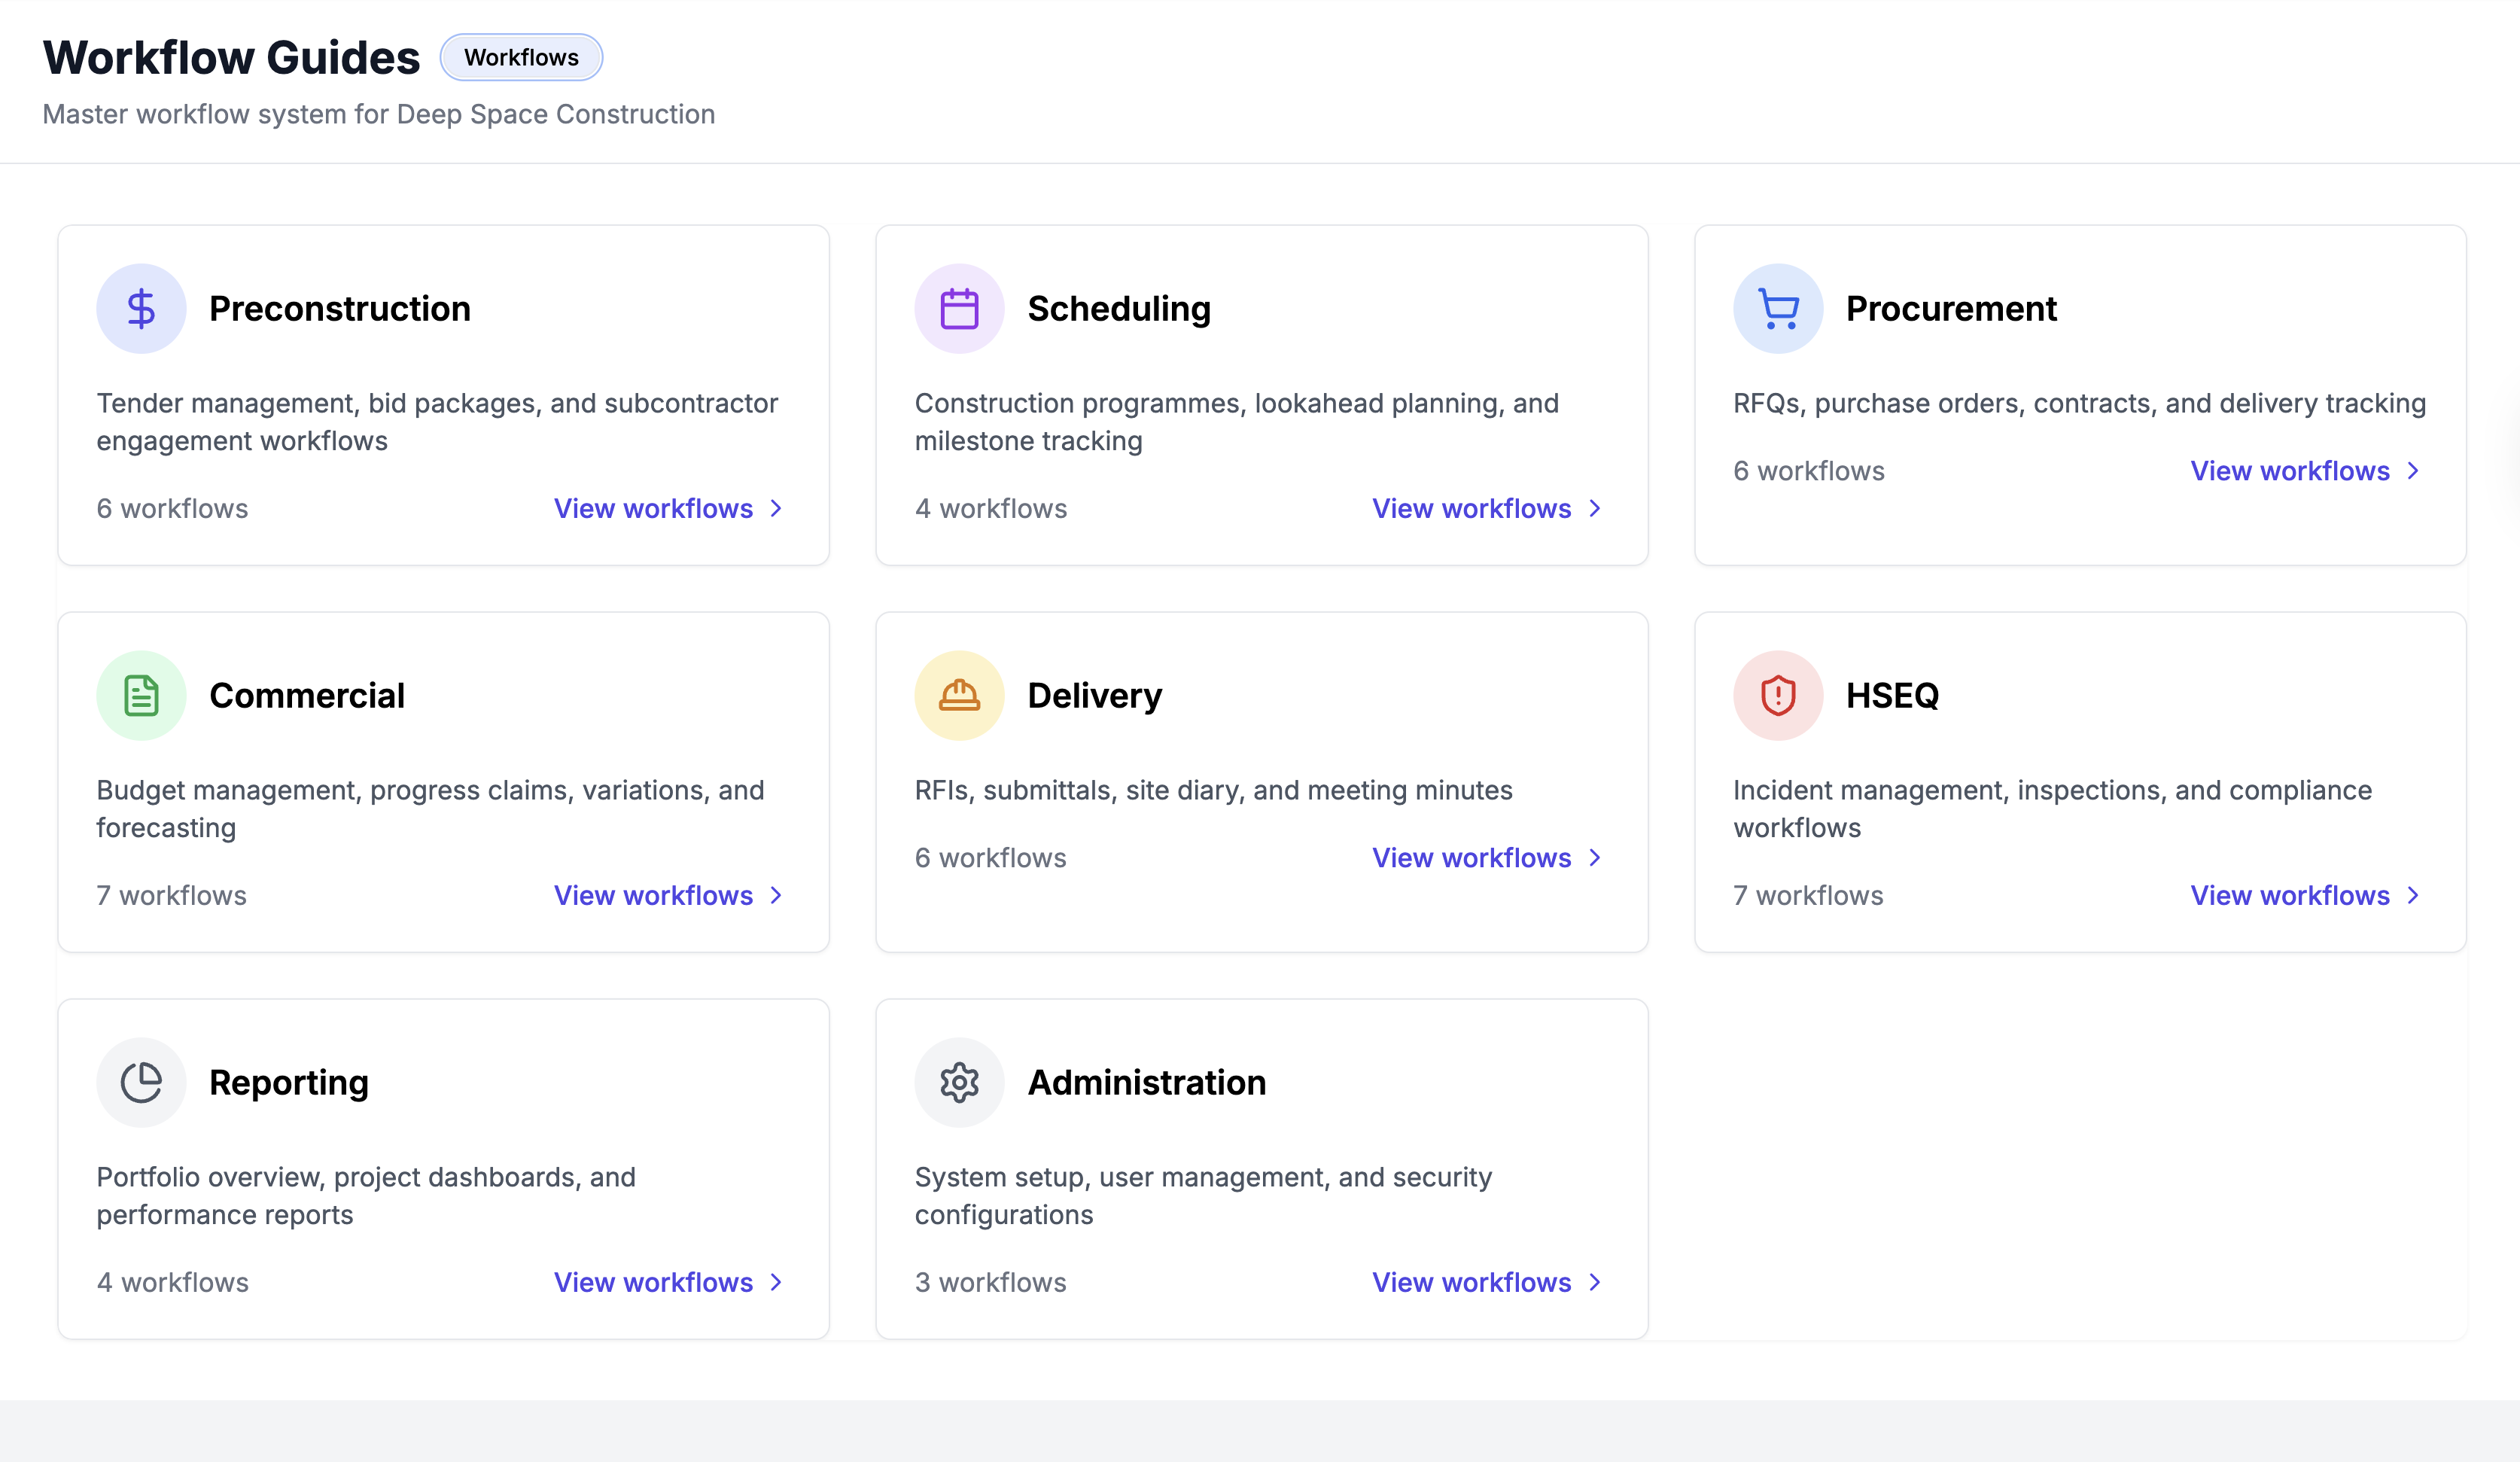Select the Administration card heading

(1147, 1082)
